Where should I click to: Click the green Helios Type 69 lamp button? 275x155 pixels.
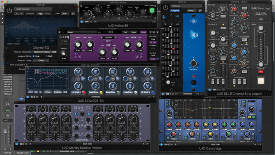tap(152, 10)
